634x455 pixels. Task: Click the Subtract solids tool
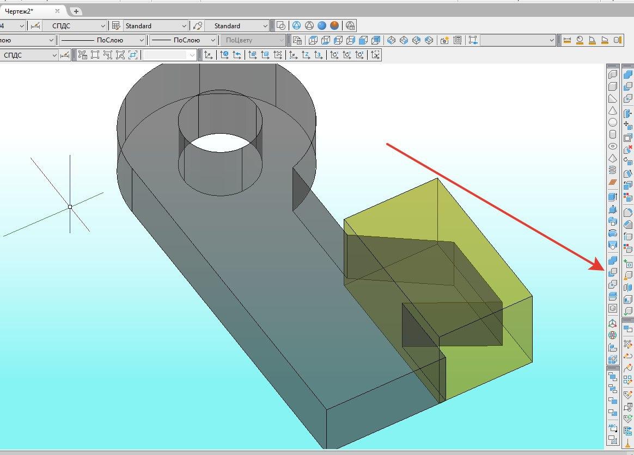point(612,272)
